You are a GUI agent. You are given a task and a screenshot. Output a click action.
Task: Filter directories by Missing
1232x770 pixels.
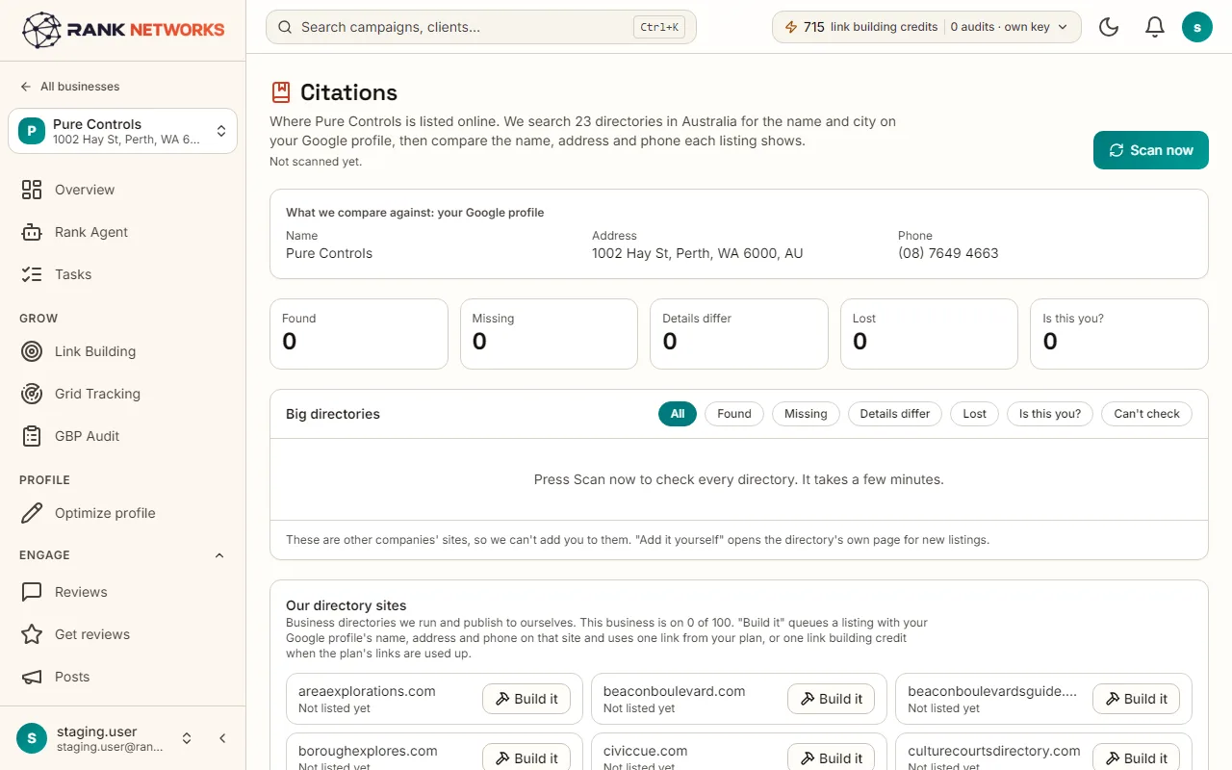tap(806, 414)
